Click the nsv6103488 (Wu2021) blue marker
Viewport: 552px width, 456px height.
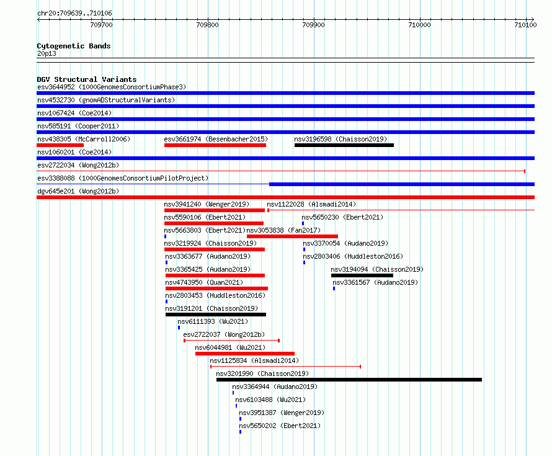[236, 406]
